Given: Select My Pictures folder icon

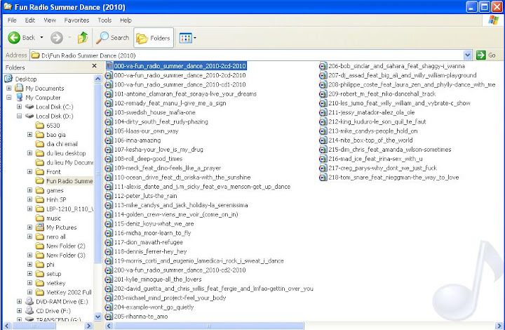Looking at the screenshot, I should click(x=40, y=227).
